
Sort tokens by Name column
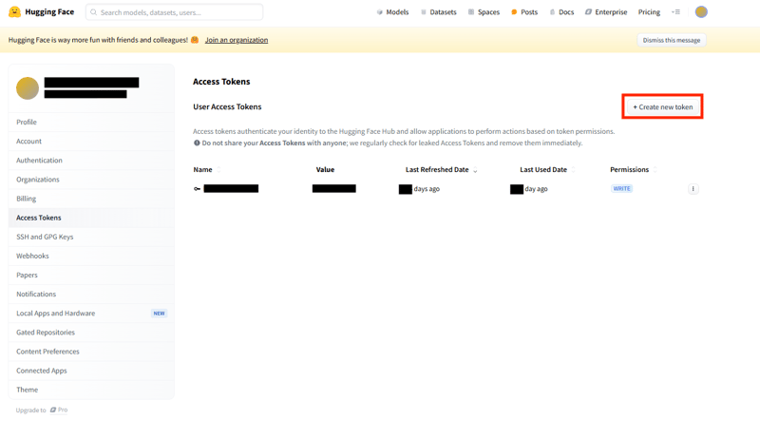point(203,170)
